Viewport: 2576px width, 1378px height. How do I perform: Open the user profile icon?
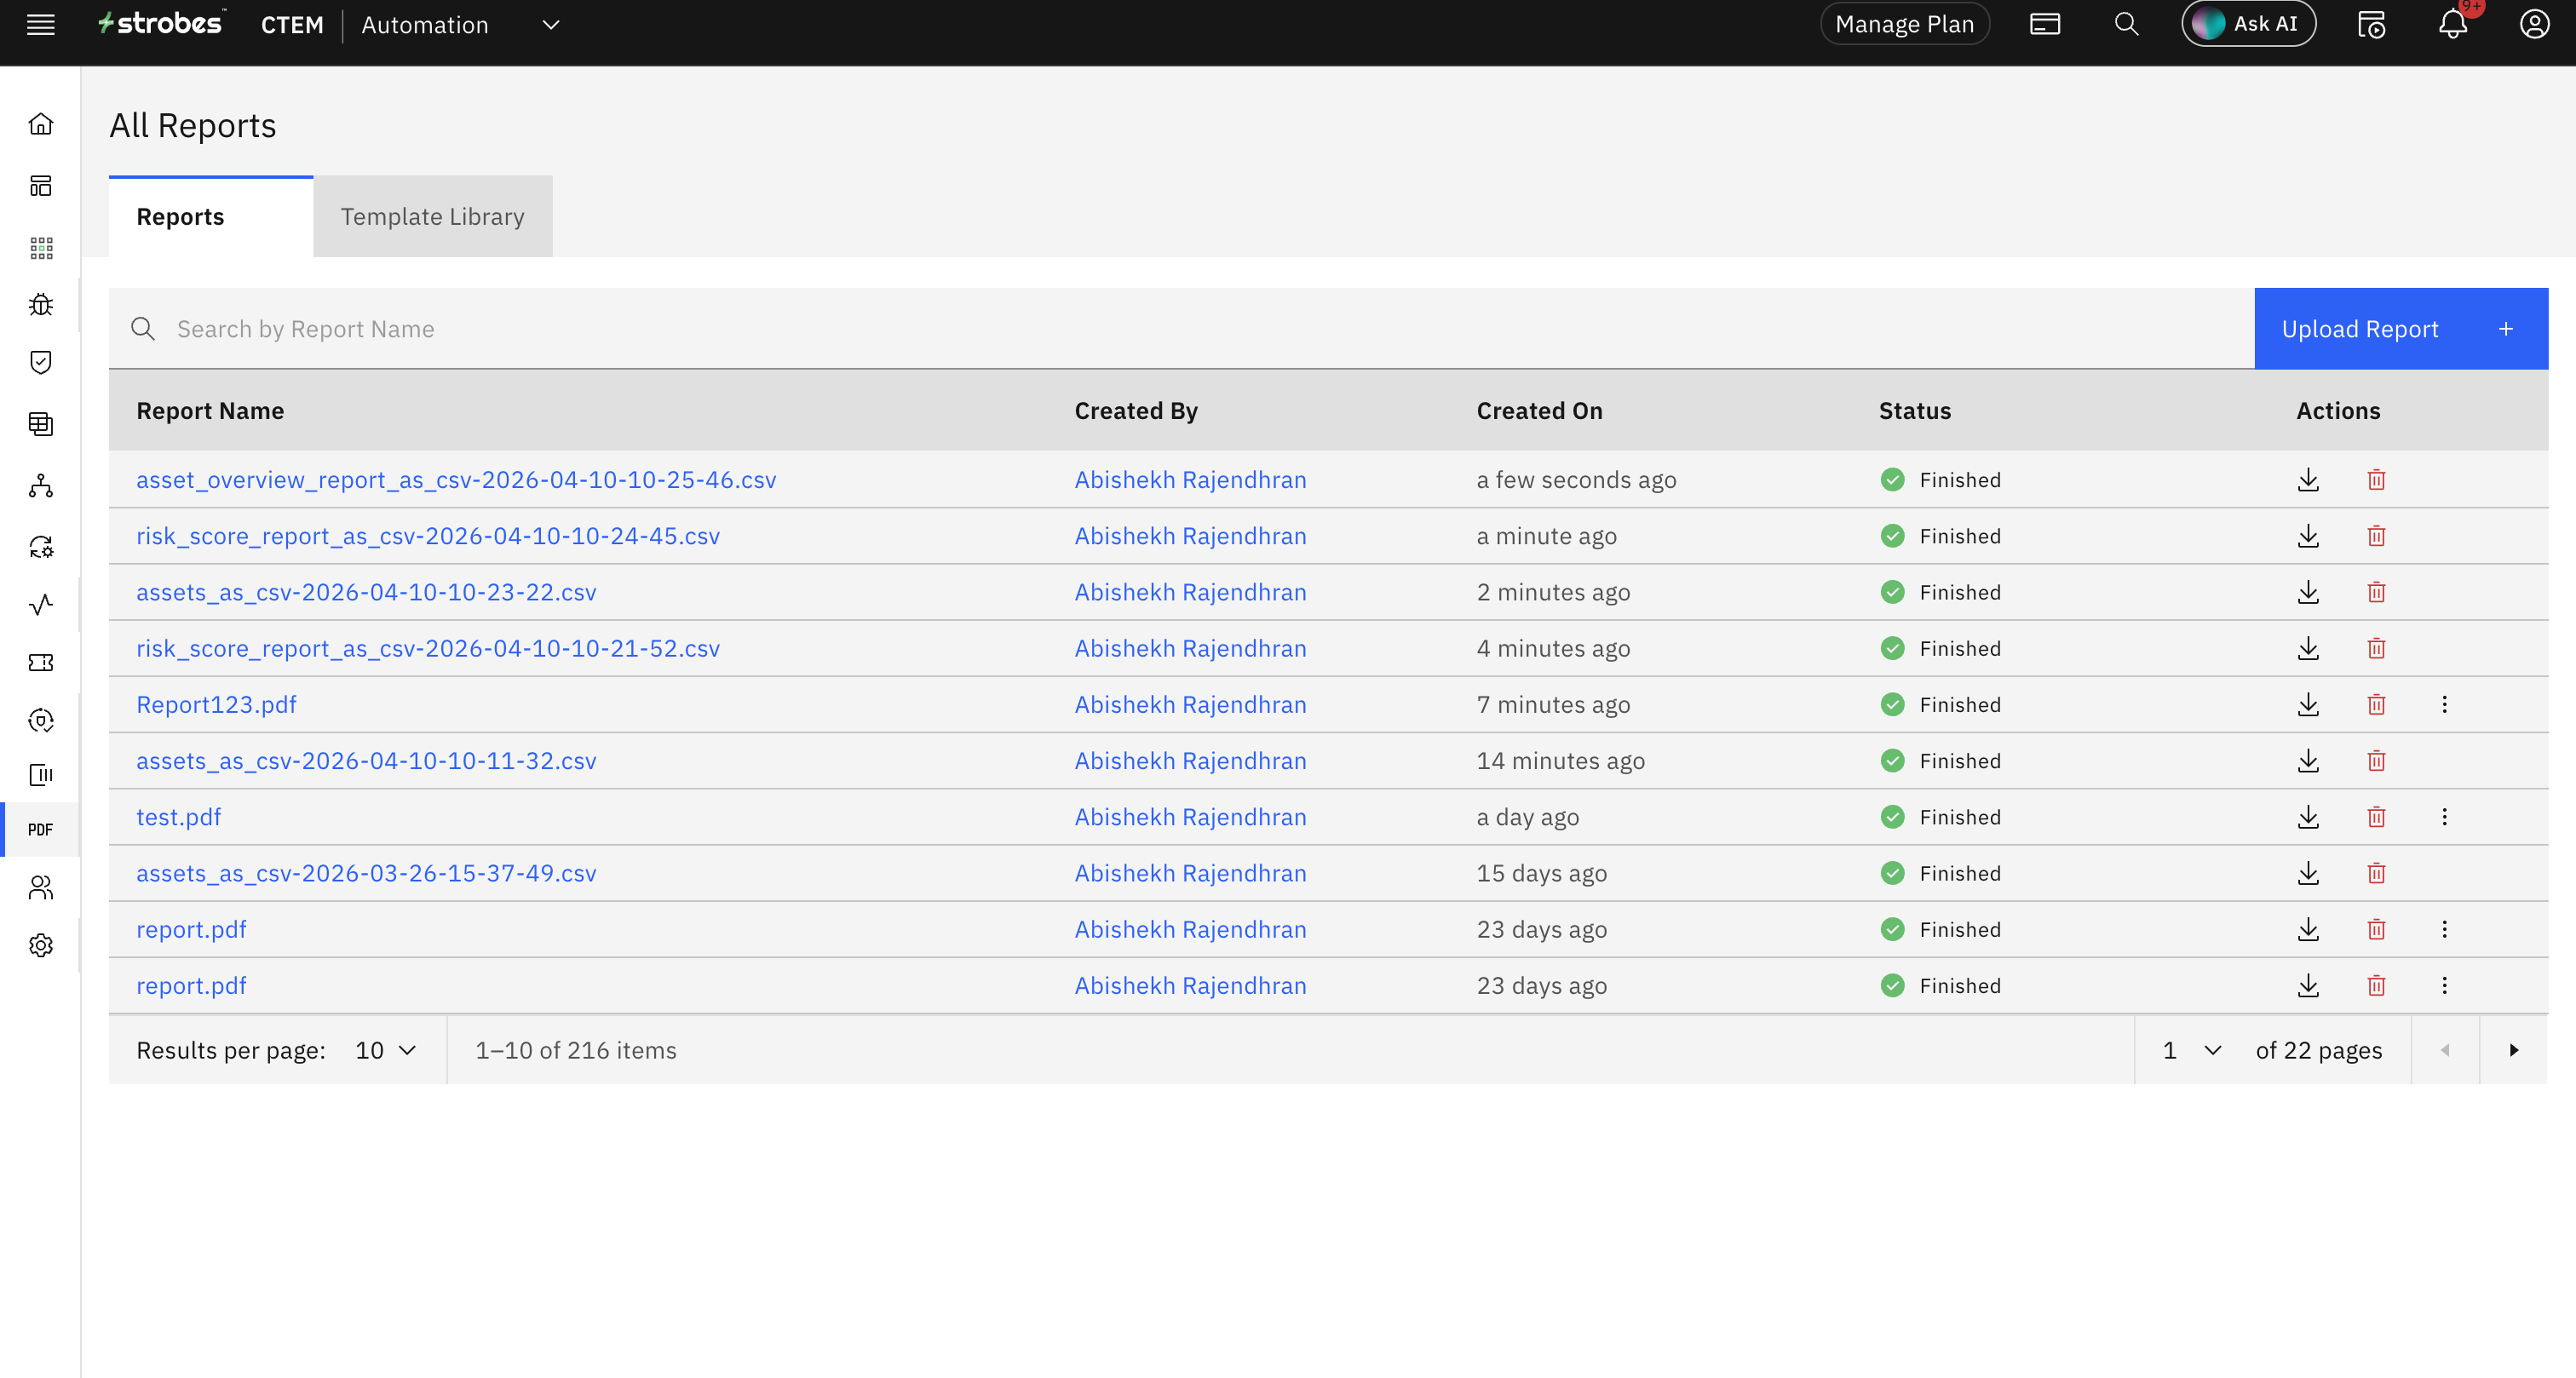[x=2534, y=25]
